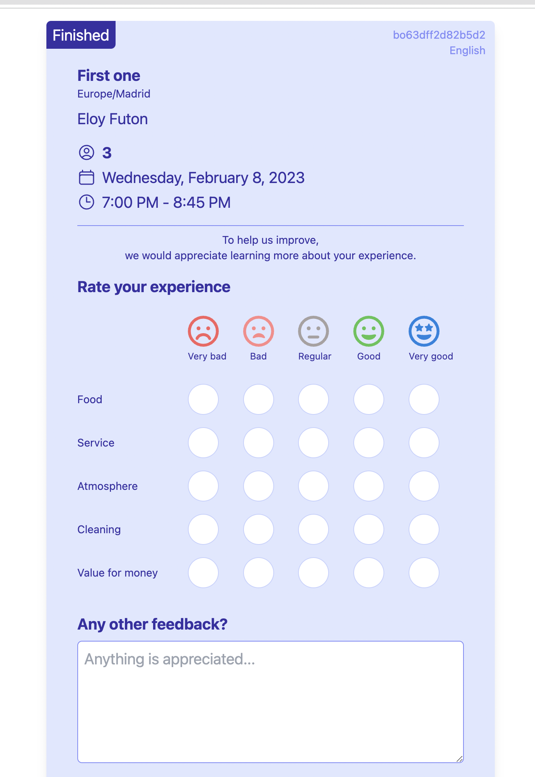Rate Cleaning as Bad

click(259, 529)
